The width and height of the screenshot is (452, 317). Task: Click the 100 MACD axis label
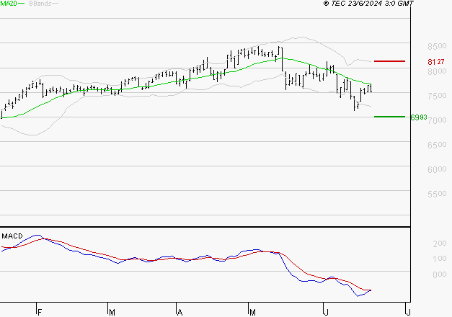click(440, 259)
